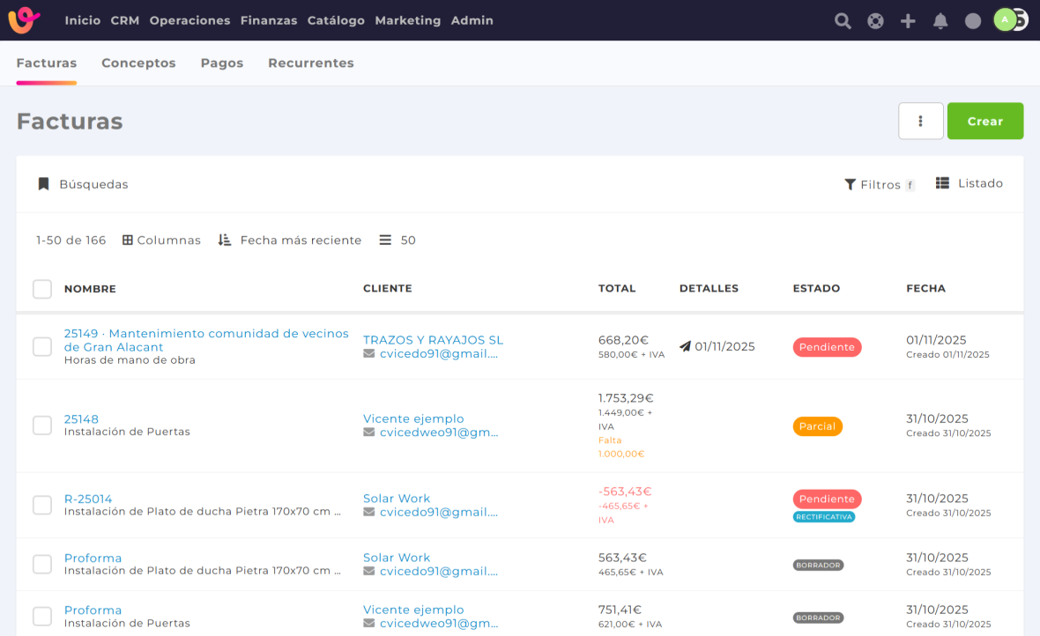Change the Listado view mode
This screenshot has height=636, width=1040.
(x=969, y=184)
